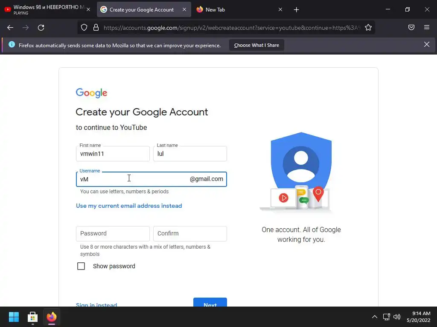This screenshot has height=327, width=437.
Task: Click the Google logo
Action: 91,93
